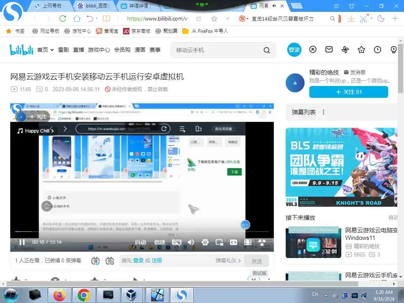Image resolution: width=404 pixels, height=303 pixels.
Task: Open danmaku settings icon
Action: coord(110,261)
